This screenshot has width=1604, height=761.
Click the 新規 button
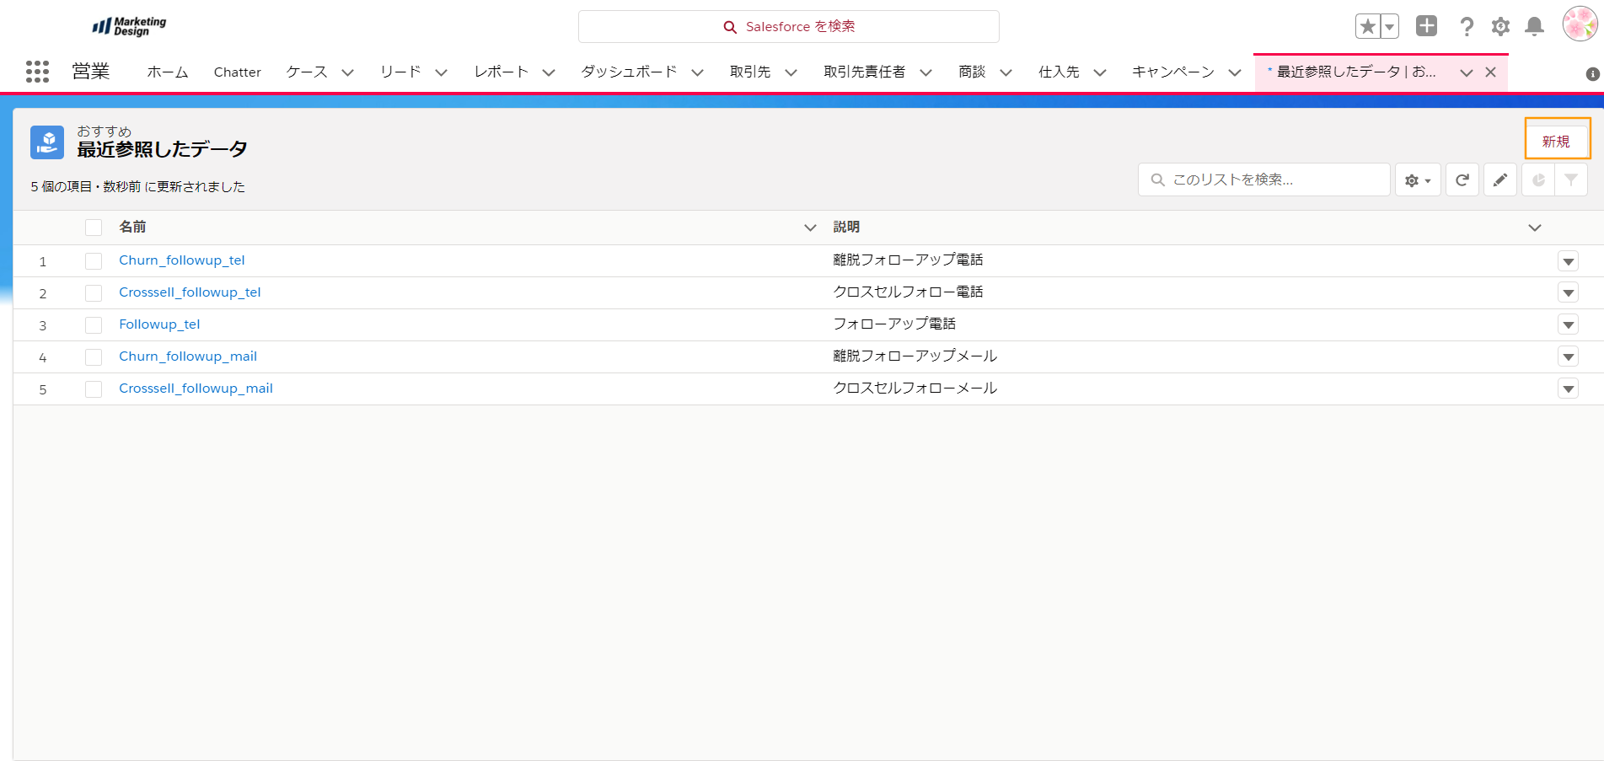pos(1556,142)
